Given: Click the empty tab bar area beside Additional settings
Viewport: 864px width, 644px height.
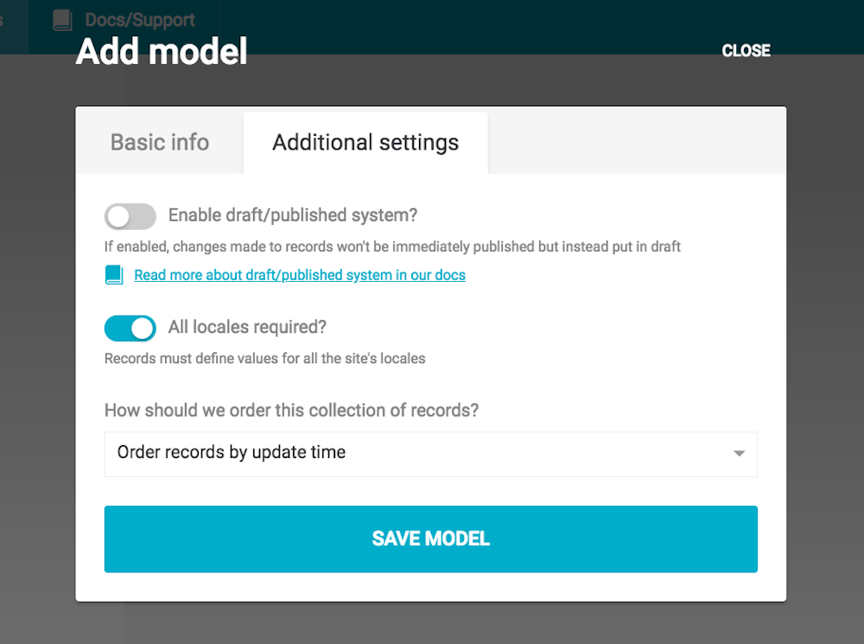Looking at the screenshot, I should click(637, 141).
